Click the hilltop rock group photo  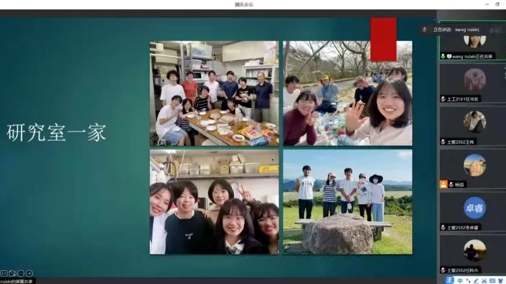(347, 202)
